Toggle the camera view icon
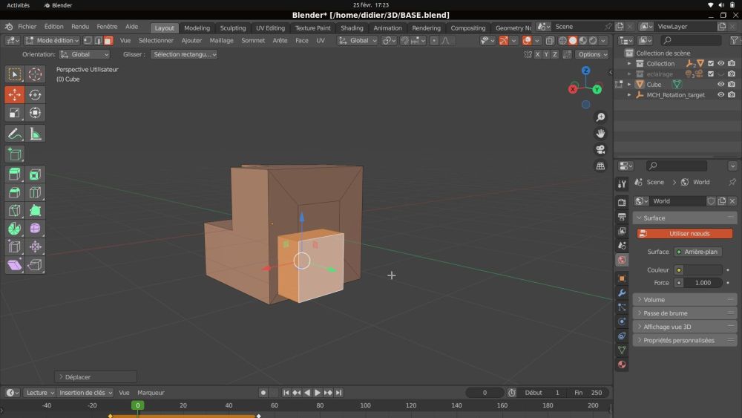 click(x=600, y=149)
